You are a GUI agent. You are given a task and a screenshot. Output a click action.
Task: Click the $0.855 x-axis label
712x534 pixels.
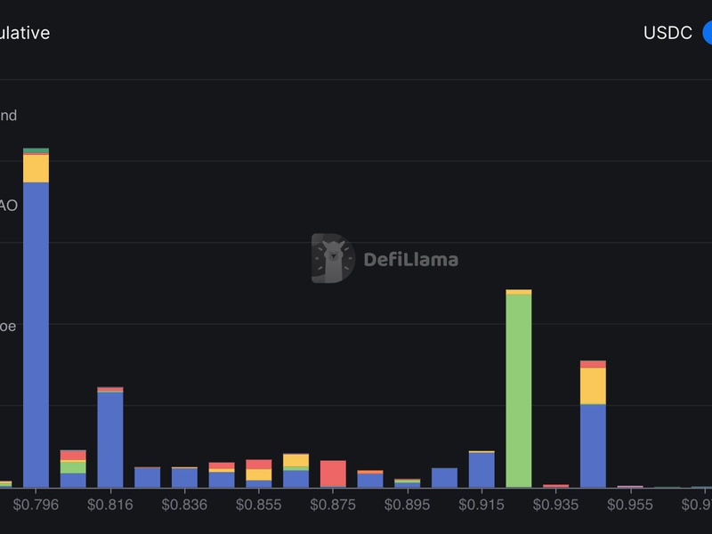pos(259,505)
